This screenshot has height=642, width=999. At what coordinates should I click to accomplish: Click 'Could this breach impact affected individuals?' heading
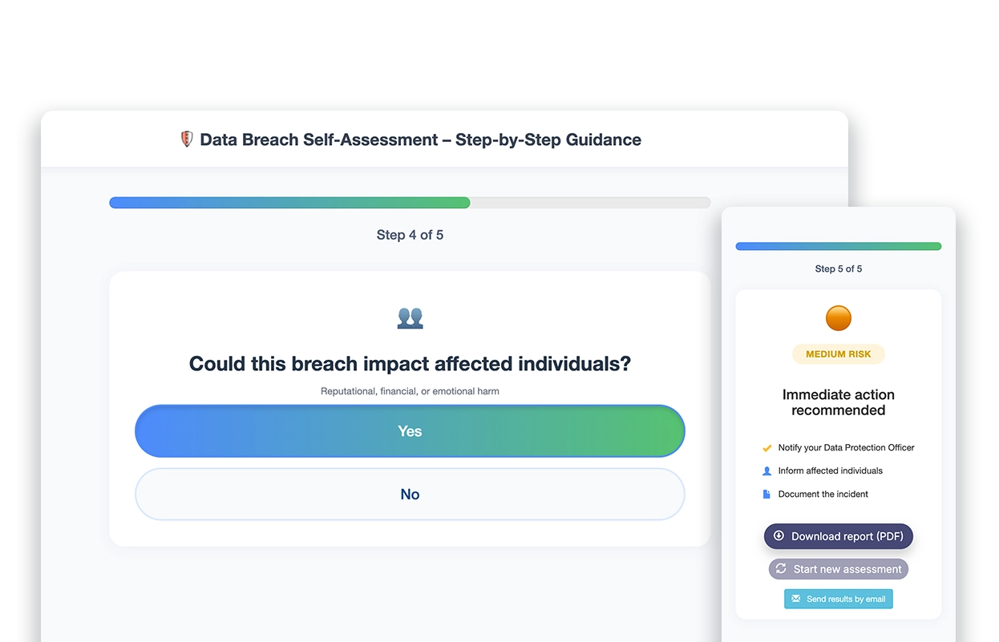410,364
